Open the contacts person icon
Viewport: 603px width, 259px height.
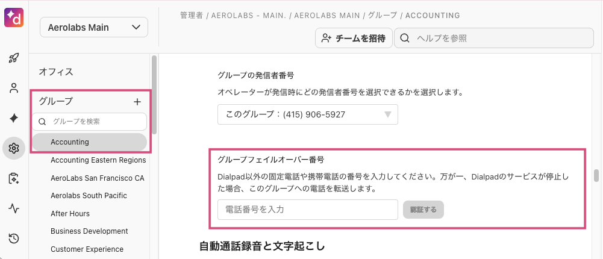point(14,89)
